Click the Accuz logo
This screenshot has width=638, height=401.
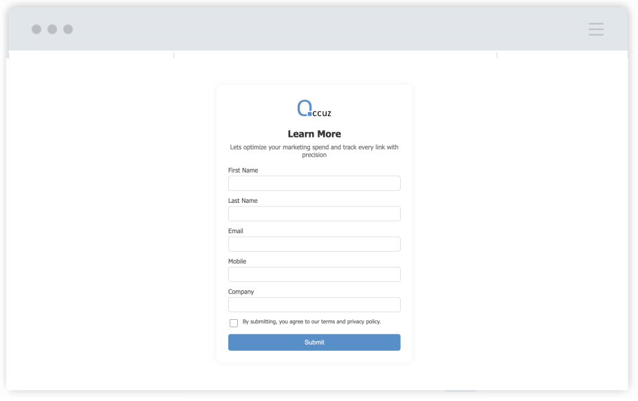[x=314, y=108]
